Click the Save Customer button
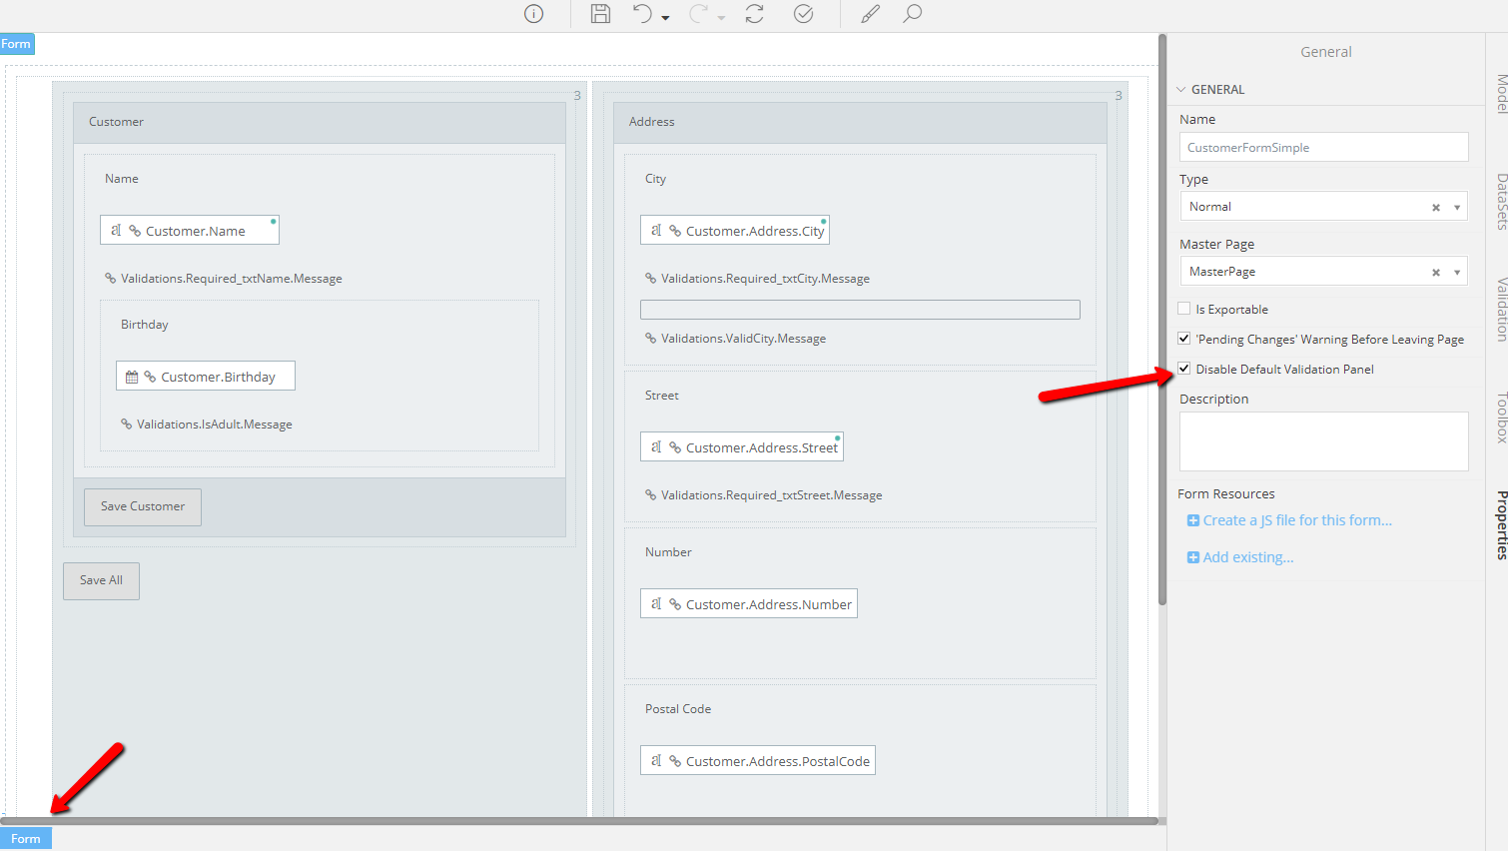The width and height of the screenshot is (1508, 851). point(142,506)
